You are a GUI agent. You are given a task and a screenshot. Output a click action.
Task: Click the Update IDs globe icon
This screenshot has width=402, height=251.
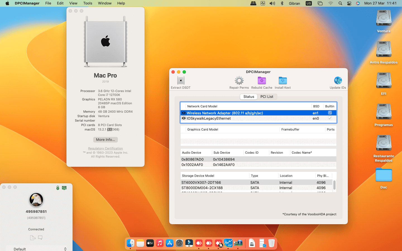[x=338, y=81]
